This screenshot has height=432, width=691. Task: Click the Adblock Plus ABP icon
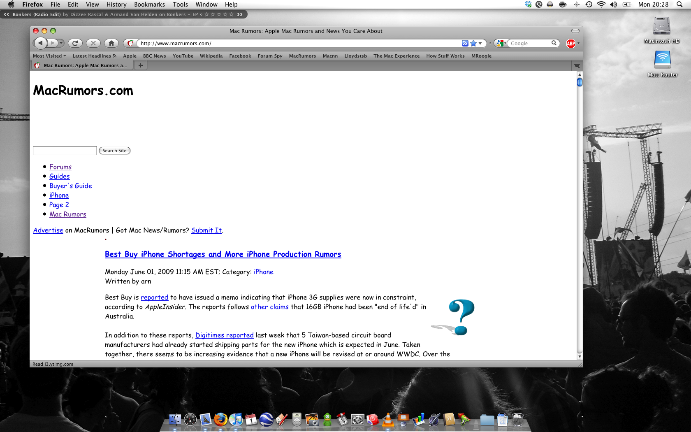pos(571,44)
